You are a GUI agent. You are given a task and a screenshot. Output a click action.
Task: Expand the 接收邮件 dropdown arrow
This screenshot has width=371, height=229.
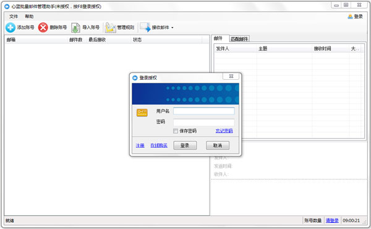173,28
